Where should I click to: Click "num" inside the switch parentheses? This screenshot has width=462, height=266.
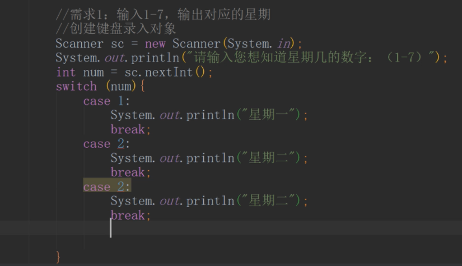coord(123,86)
